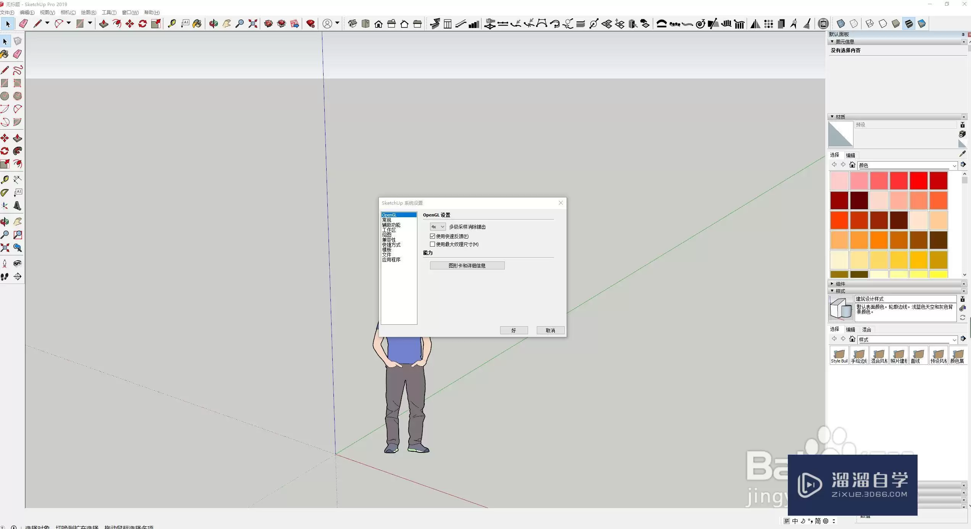The image size is (971, 529).
Task: Select the Freehand tool in left toolbar
Action: pyautogui.click(x=18, y=70)
